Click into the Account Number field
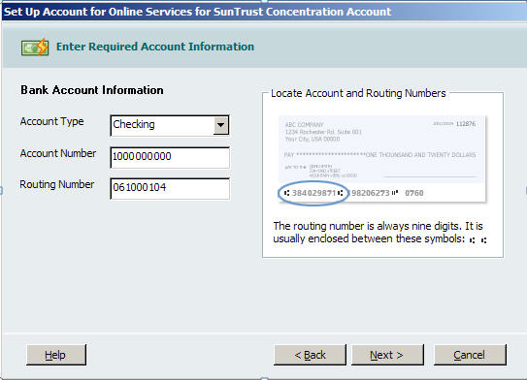 tap(170, 157)
